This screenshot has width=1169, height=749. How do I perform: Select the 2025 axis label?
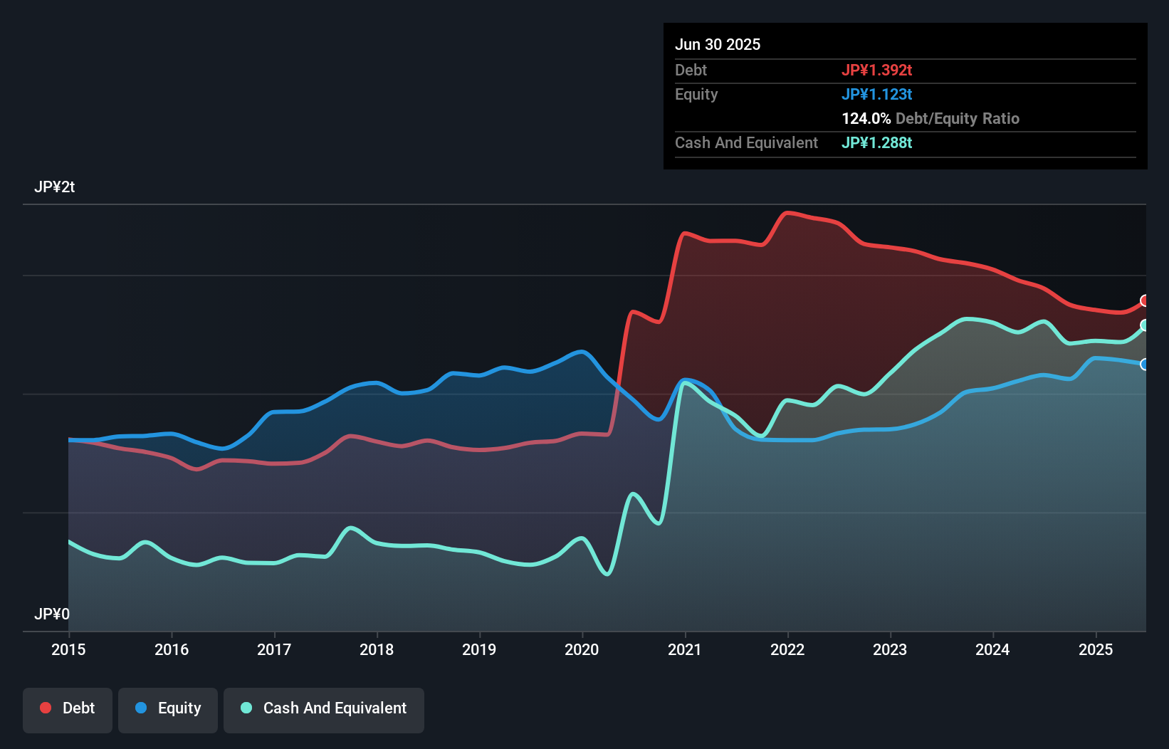(x=1096, y=649)
